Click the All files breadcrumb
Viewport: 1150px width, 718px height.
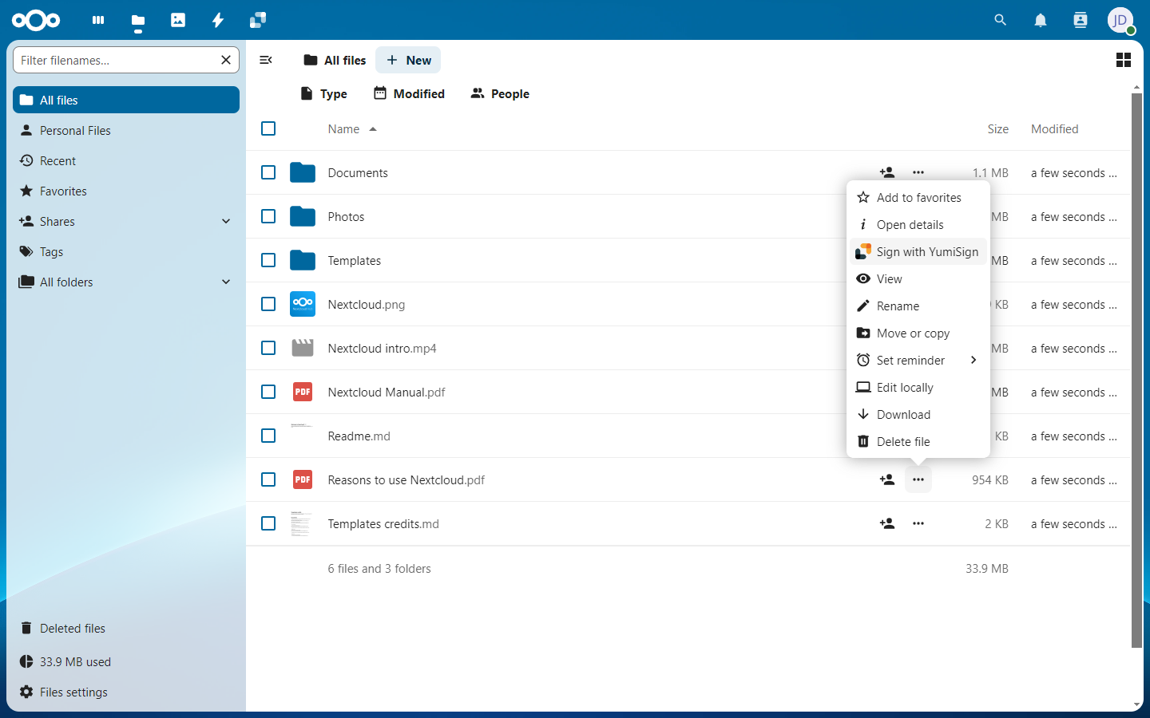335,60
